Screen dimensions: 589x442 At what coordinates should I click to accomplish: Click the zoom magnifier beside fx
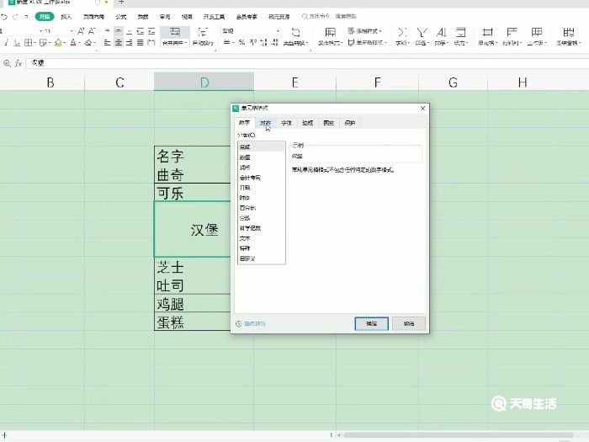point(7,63)
